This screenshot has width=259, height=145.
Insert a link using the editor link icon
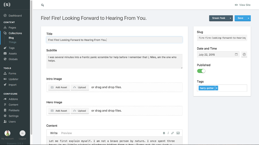(x=172, y=133)
